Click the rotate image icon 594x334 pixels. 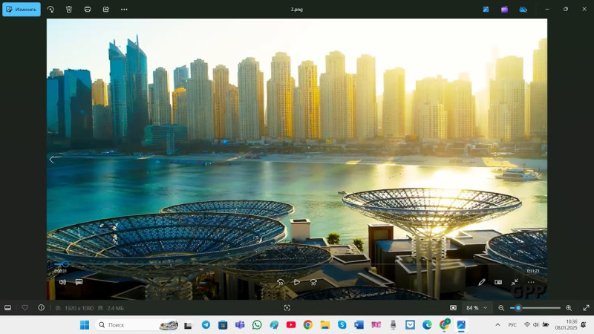(x=50, y=10)
